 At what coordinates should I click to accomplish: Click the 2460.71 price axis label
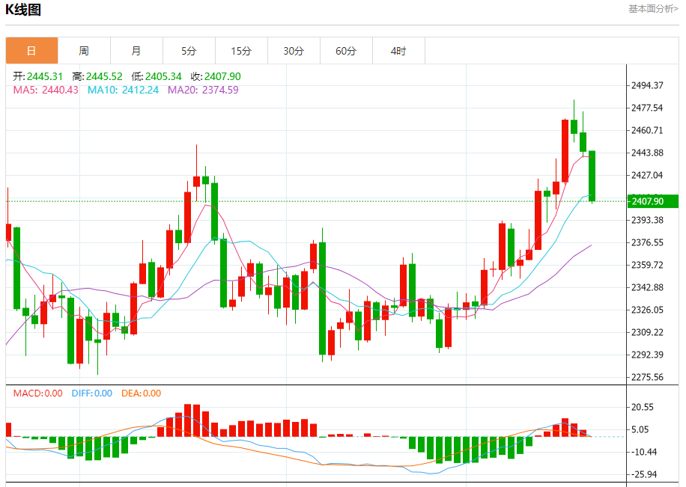point(647,130)
